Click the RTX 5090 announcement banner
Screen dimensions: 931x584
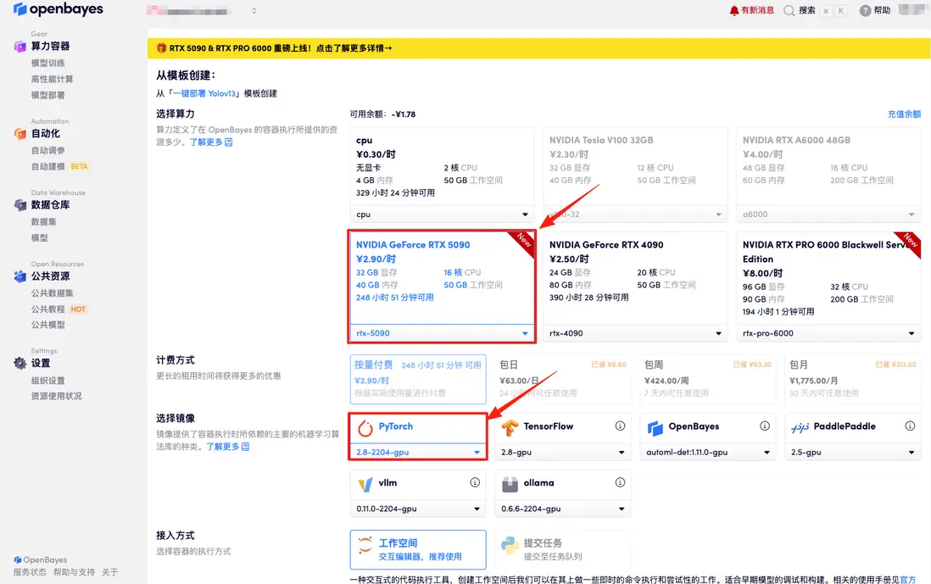pyautogui.click(x=538, y=48)
